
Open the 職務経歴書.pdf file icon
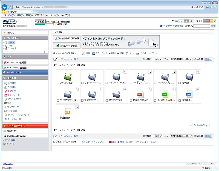point(140,94)
